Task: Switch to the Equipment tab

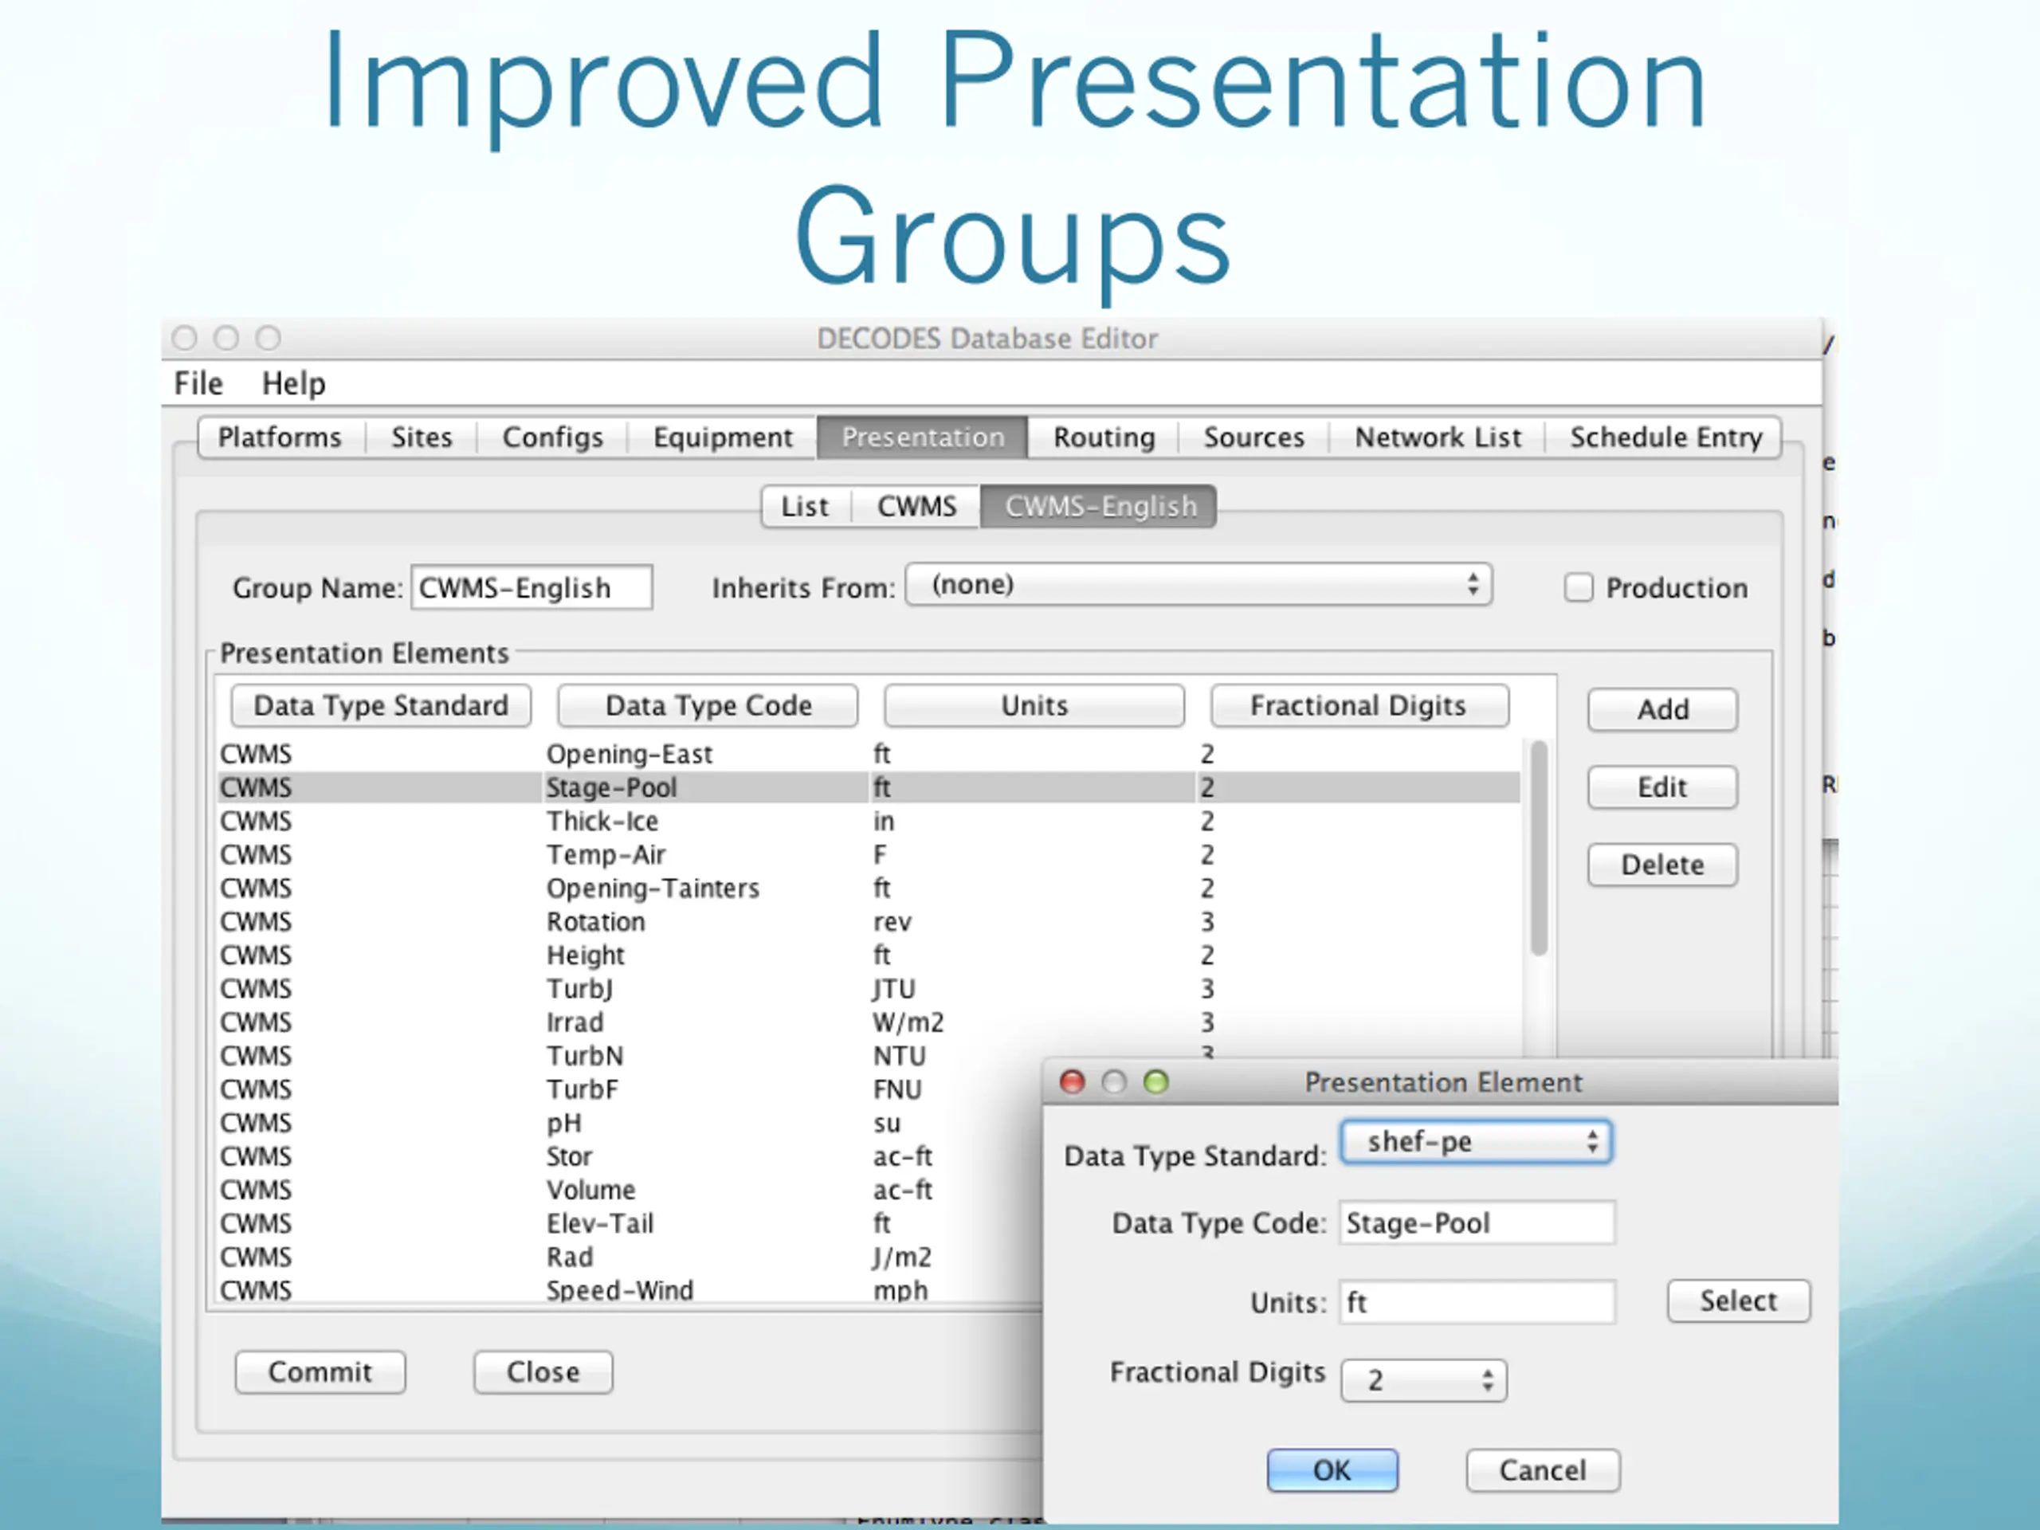Action: (722, 437)
